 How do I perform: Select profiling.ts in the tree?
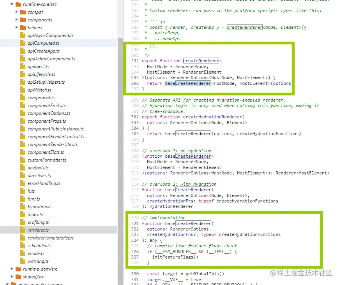click(38, 222)
